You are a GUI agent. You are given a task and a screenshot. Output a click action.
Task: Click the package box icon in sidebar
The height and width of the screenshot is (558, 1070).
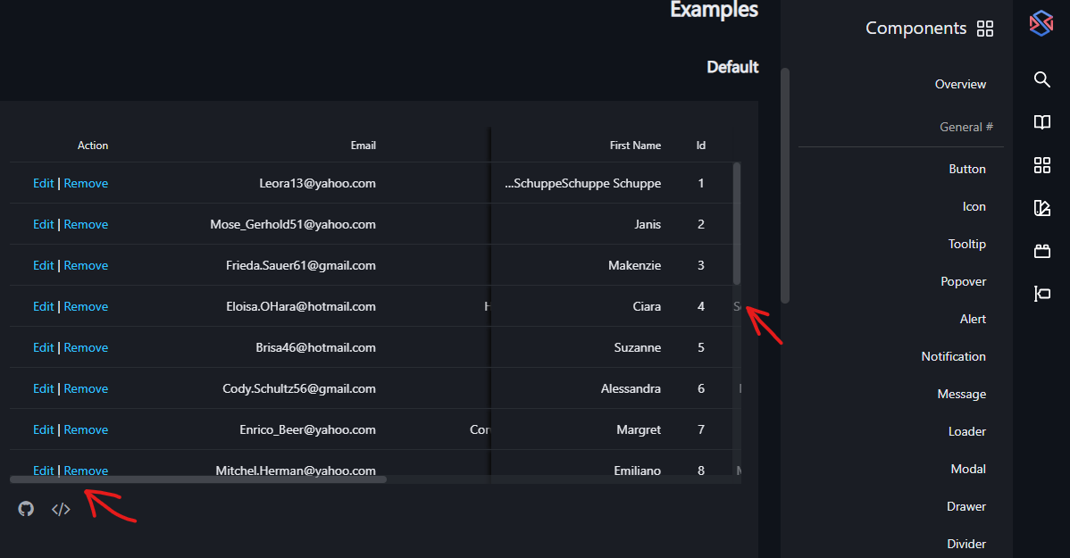(x=1041, y=251)
